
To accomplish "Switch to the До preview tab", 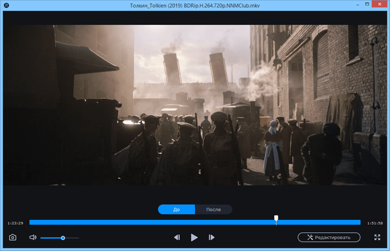I will (176, 210).
